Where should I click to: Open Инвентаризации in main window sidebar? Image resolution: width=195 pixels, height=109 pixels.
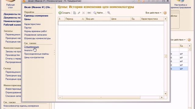[13, 89]
